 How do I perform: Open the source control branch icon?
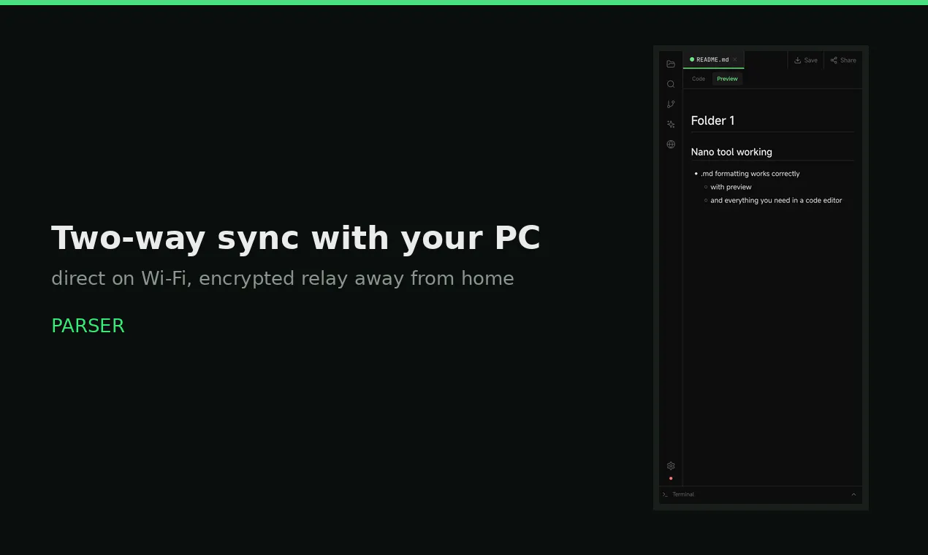point(671,104)
